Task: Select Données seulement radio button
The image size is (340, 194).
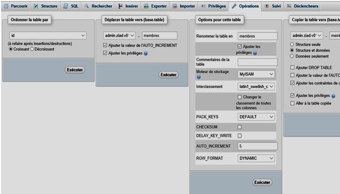Action: (292, 56)
